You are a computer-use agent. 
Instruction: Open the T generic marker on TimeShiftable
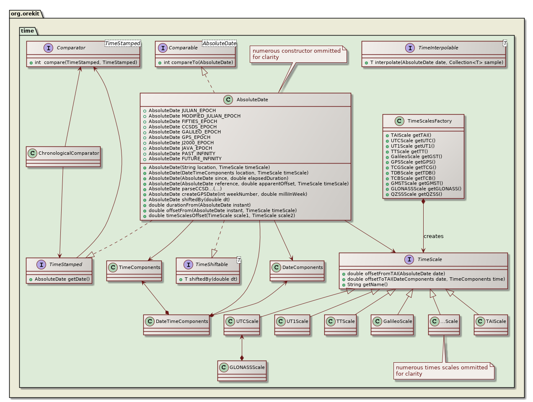(238, 260)
